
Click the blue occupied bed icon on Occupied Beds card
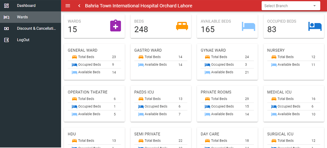coord(315,26)
